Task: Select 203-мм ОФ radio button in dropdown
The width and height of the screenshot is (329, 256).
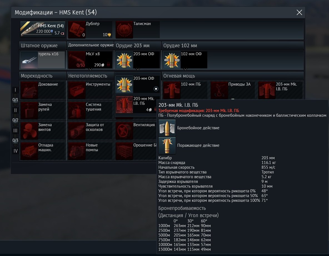Action: pyautogui.click(x=156, y=89)
